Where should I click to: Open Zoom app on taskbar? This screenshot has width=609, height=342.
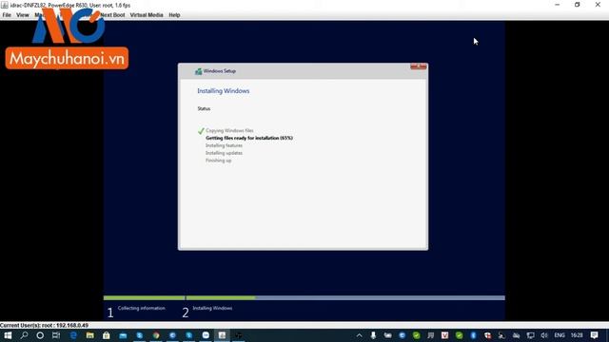pos(206,335)
